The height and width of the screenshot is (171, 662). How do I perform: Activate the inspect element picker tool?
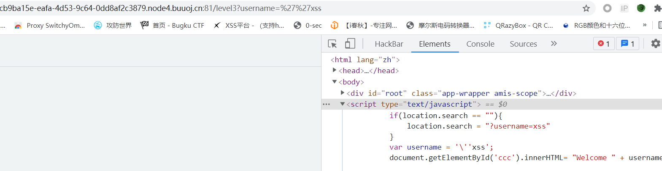[x=332, y=44]
